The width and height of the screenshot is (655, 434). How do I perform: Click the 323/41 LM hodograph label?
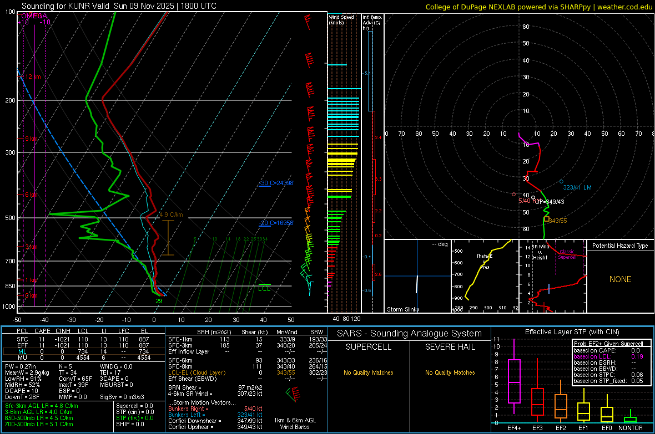577,187
